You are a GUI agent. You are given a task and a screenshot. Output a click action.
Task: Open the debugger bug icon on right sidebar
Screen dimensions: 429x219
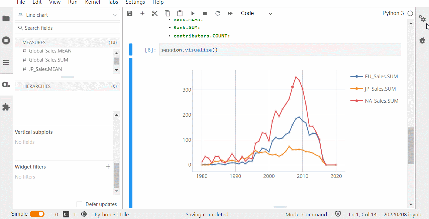pyautogui.click(x=422, y=40)
